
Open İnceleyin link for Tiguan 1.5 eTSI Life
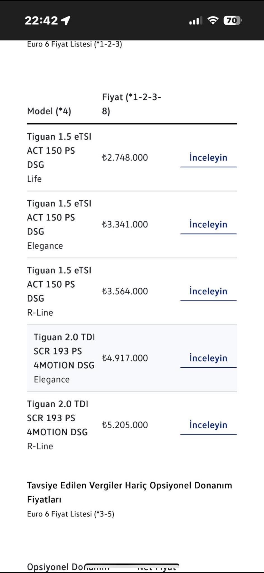pyautogui.click(x=208, y=158)
